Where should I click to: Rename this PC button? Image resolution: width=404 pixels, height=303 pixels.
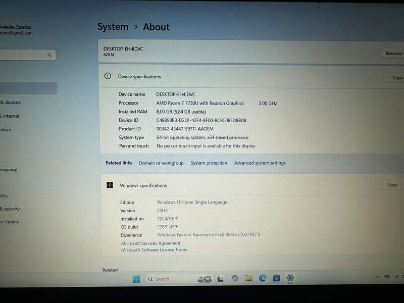[393, 54]
